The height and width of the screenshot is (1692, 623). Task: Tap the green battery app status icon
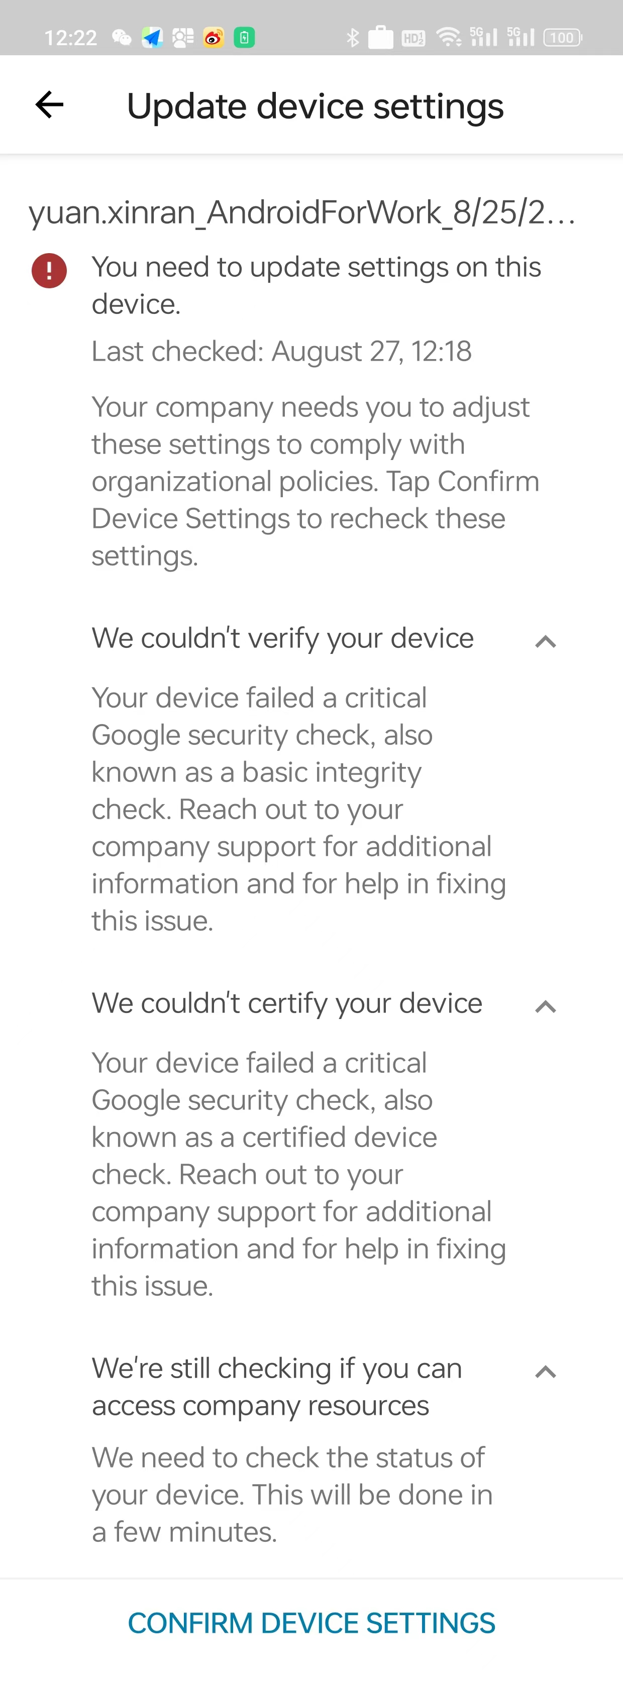coord(245,38)
